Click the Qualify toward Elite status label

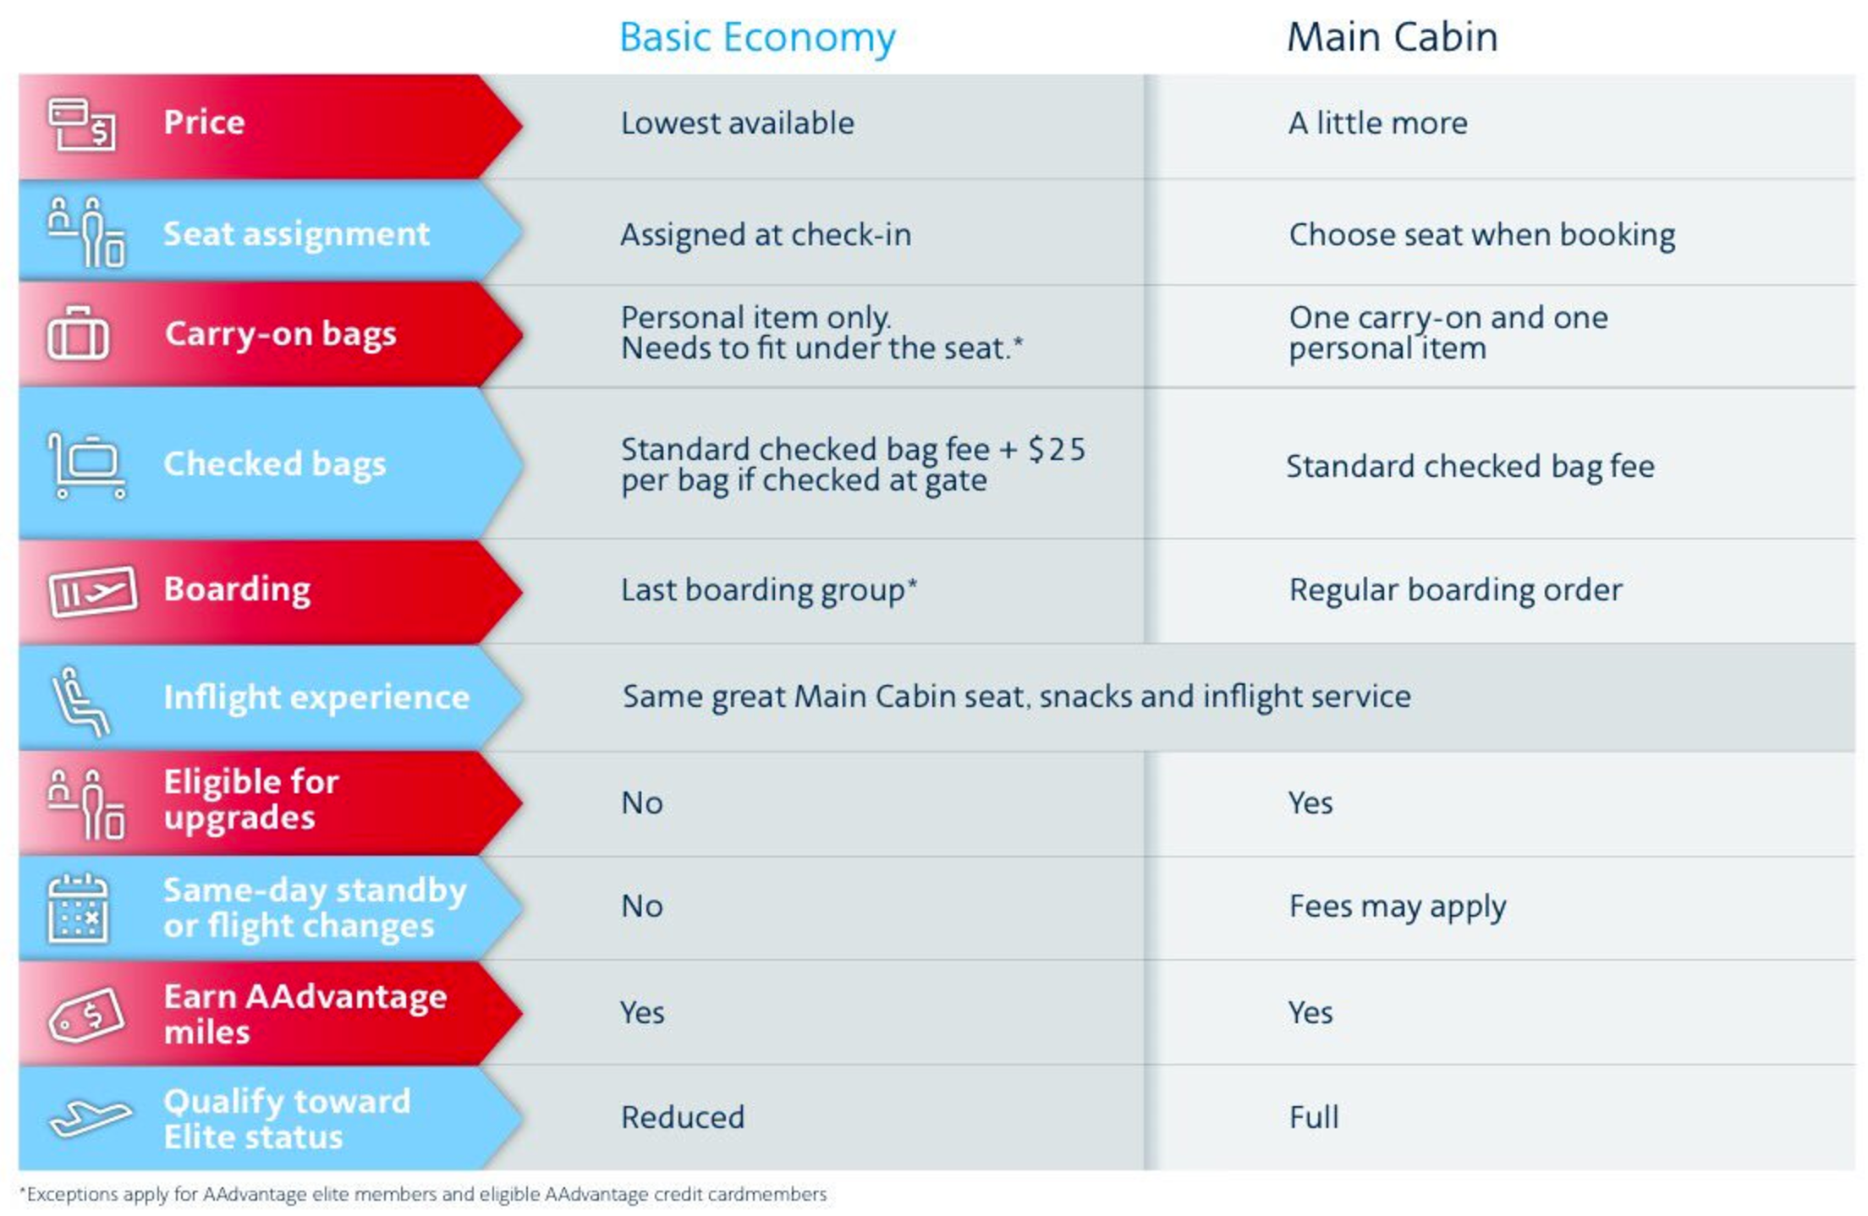tap(287, 1119)
